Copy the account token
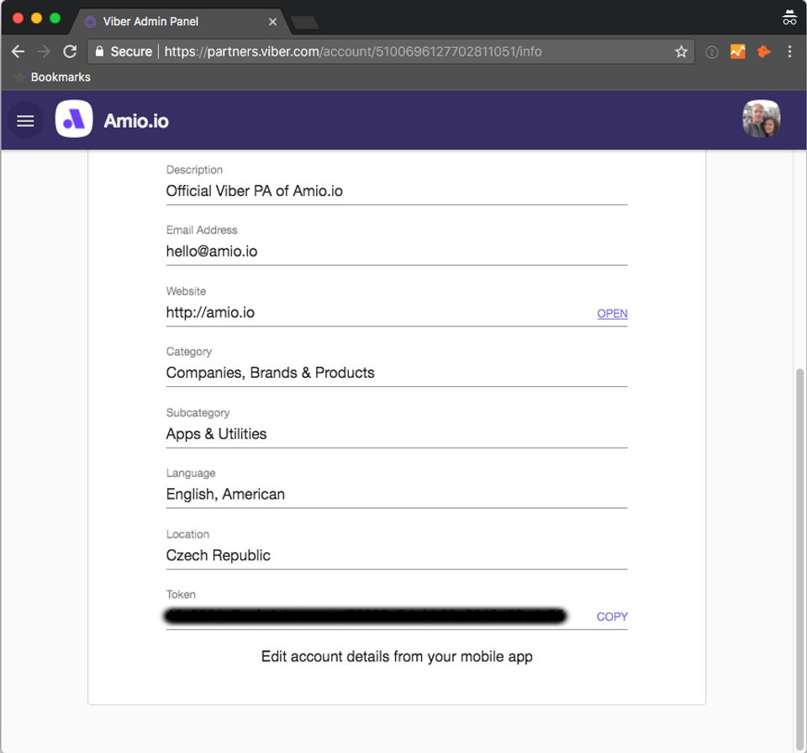The height and width of the screenshot is (753, 807). (612, 617)
